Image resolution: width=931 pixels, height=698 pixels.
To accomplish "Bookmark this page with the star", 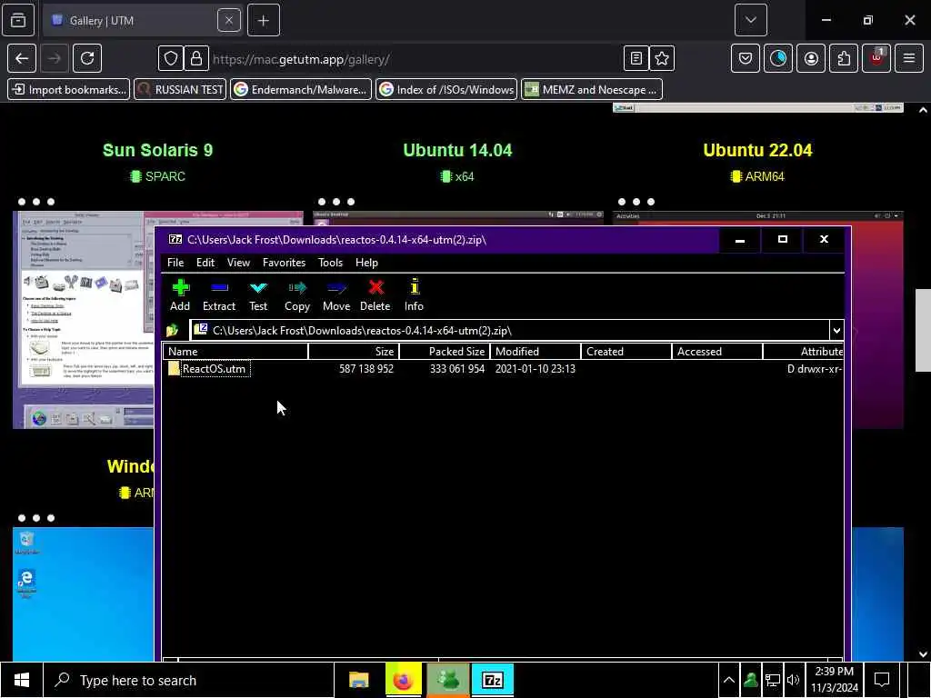I will [x=662, y=58].
